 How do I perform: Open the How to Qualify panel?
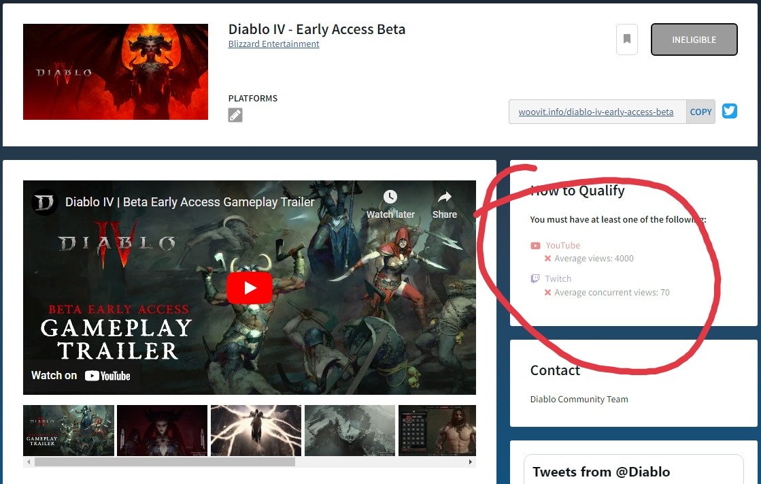click(577, 191)
